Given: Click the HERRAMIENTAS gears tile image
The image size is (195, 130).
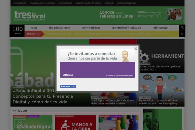Looking at the screenshot, I should pyautogui.click(x=161, y=56).
